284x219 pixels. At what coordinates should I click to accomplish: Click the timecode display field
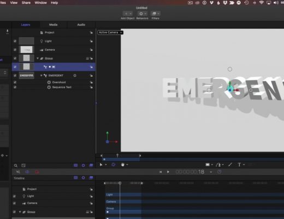pos(190,172)
